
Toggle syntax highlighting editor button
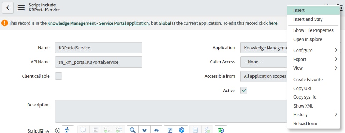pyautogui.click(x=67, y=130)
